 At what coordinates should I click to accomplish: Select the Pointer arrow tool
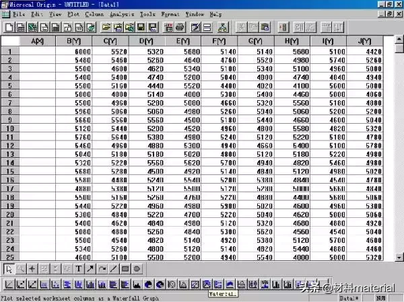tap(9, 269)
